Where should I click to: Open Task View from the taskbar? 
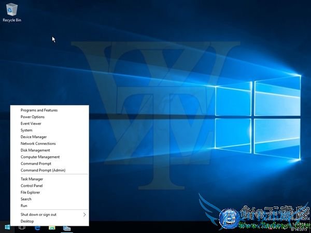point(22,227)
